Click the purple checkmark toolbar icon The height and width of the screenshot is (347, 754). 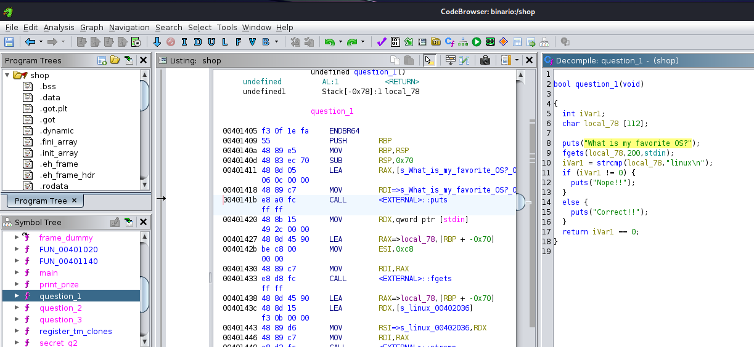click(381, 42)
